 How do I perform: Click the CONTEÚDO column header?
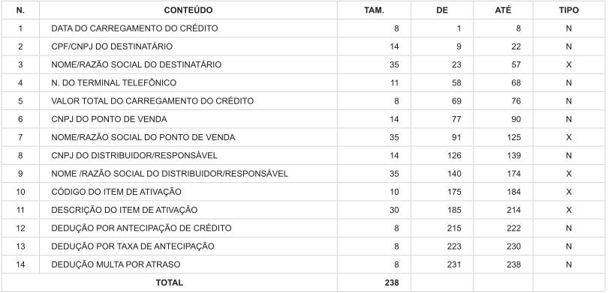click(x=188, y=10)
